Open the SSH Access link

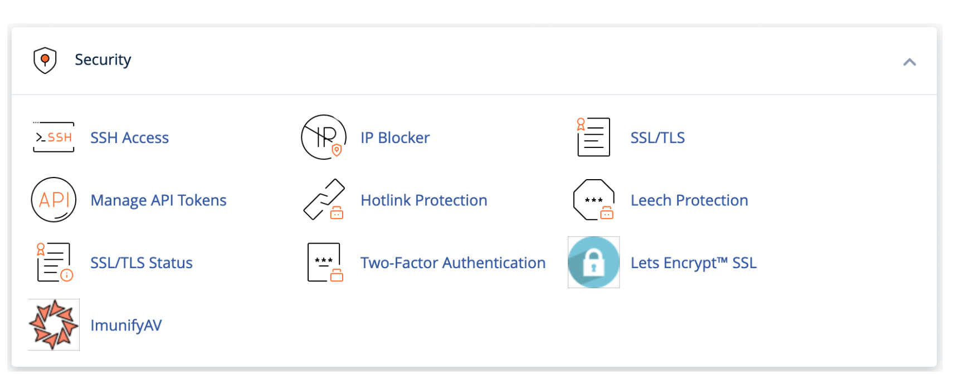(129, 138)
